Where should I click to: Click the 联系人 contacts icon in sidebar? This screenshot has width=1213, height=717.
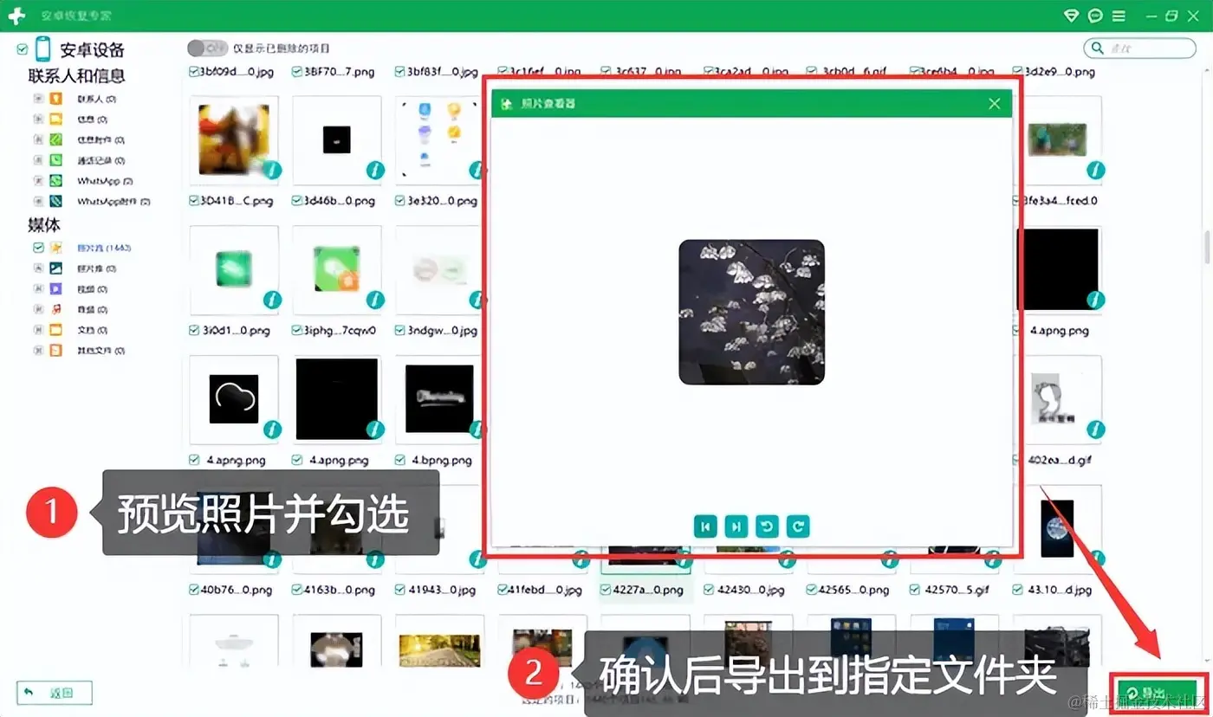click(56, 99)
